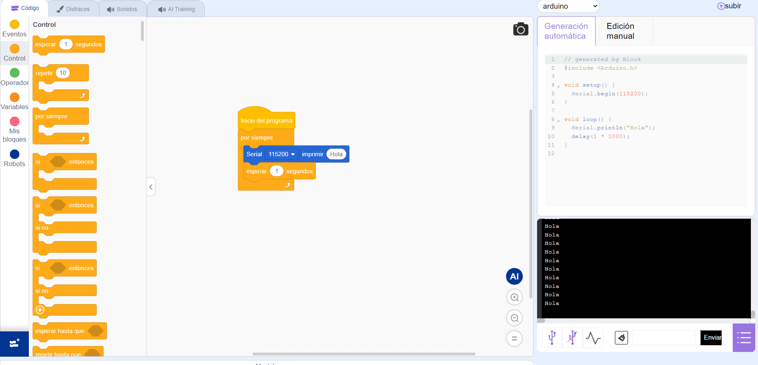Pick the palette por siempre block
Screen dimensions: 758x365
[60, 127]
